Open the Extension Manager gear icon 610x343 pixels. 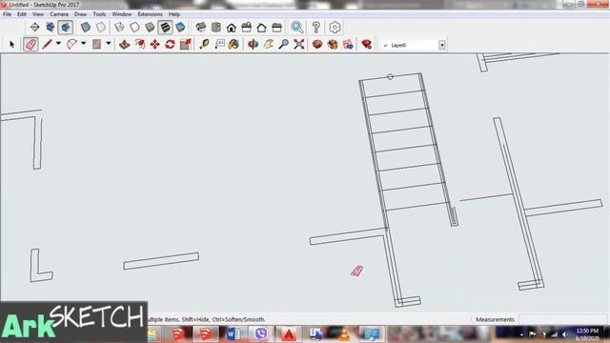point(335,28)
